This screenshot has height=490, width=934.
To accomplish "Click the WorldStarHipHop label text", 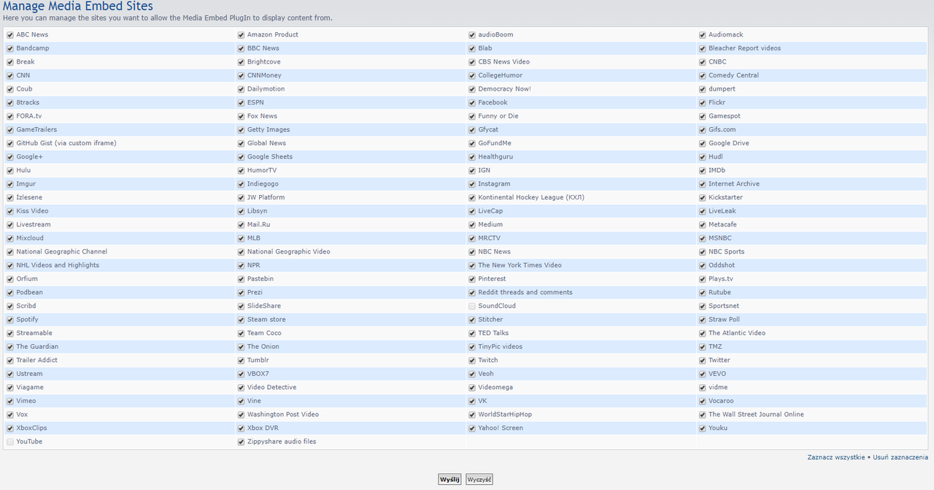I will click(x=505, y=414).
